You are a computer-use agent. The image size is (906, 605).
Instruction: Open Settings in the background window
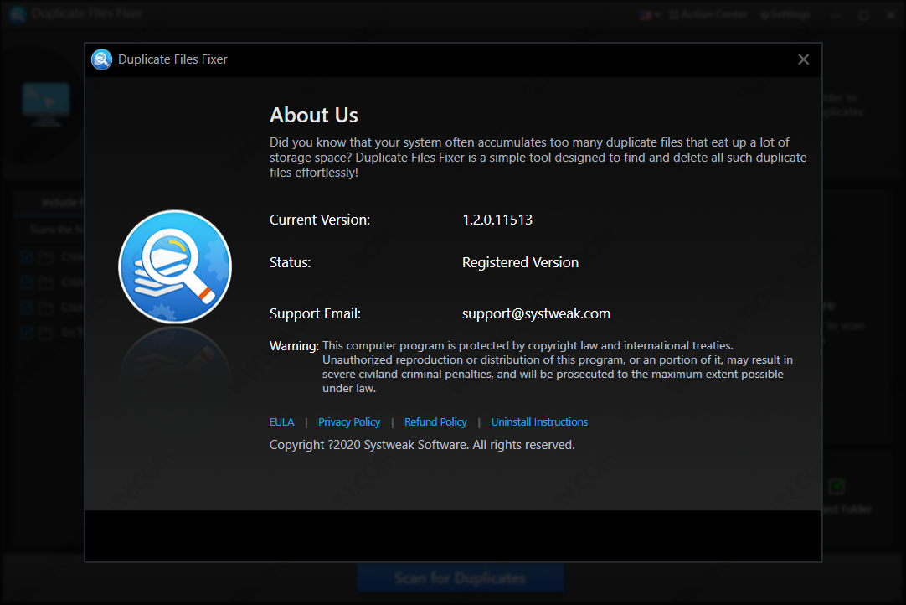[785, 14]
